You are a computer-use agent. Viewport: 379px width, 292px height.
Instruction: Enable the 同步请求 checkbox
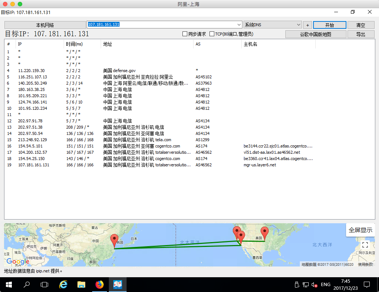point(185,34)
